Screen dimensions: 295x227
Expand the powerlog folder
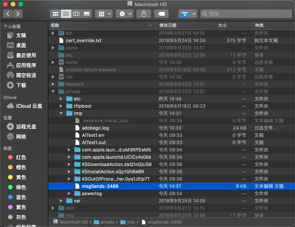point(69,193)
